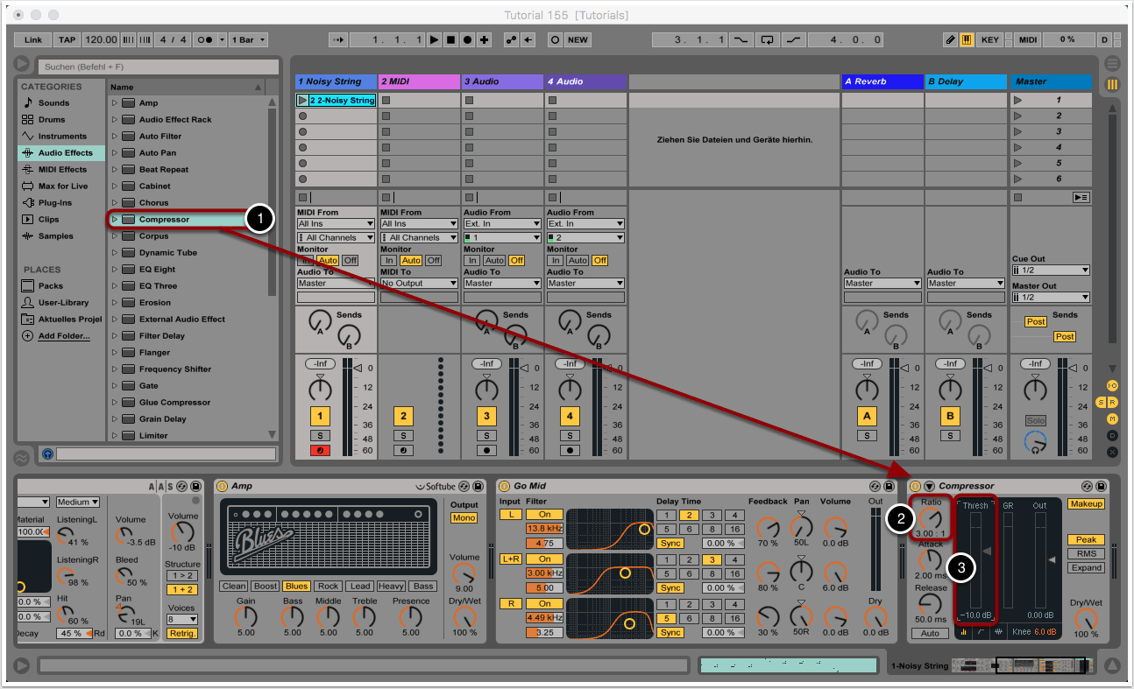
Task: Toggle Makeup gain in Compressor
Action: 1085,504
